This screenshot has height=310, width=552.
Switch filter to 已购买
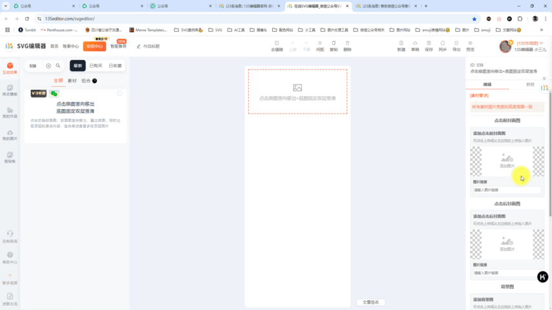point(96,66)
